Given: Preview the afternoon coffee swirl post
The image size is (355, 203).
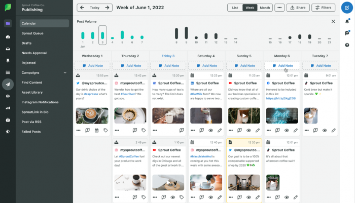Looking at the screenshot, I should [287, 197].
